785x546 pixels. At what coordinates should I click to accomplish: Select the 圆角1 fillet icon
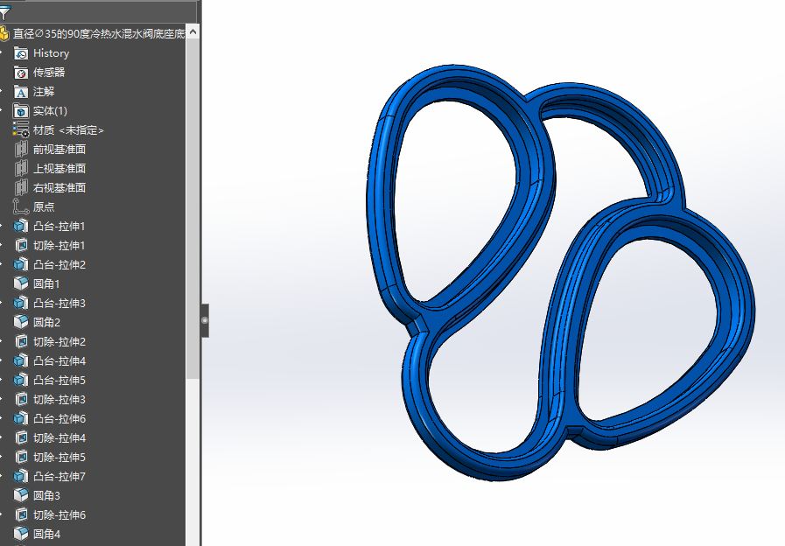pos(20,283)
